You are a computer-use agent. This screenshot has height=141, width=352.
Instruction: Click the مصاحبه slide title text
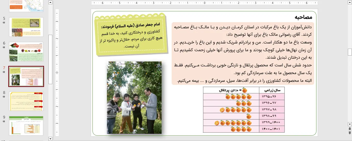coord(303,17)
